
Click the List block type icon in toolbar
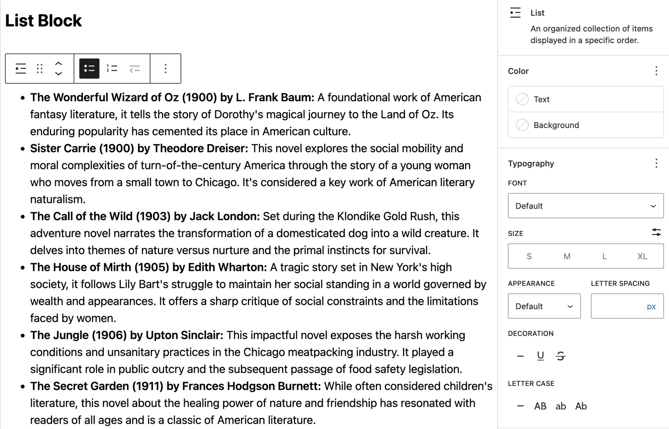pos(21,69)
